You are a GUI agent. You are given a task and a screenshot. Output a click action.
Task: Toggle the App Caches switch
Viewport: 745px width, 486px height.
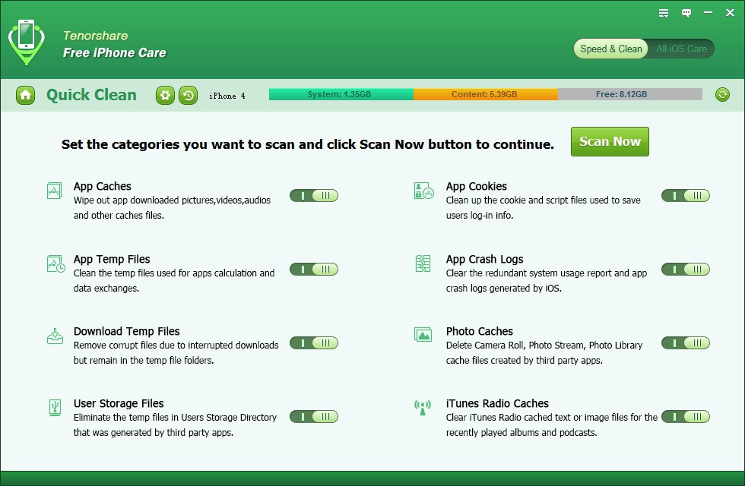(x=313, y=196)
